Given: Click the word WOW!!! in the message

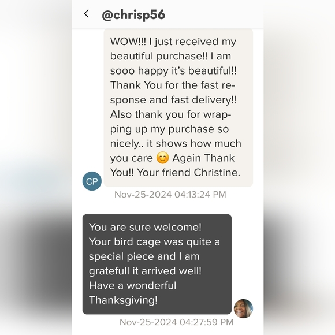Looking at the screenshot, I should pos(128,42).
